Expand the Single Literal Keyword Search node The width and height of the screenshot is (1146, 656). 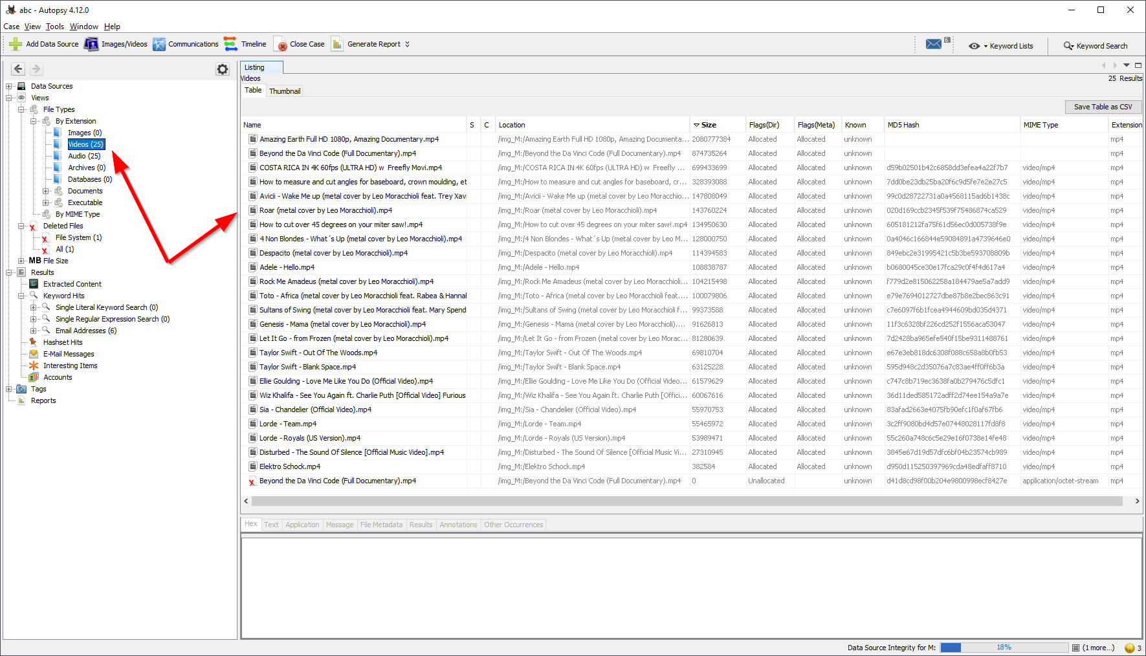coord(34,307)
